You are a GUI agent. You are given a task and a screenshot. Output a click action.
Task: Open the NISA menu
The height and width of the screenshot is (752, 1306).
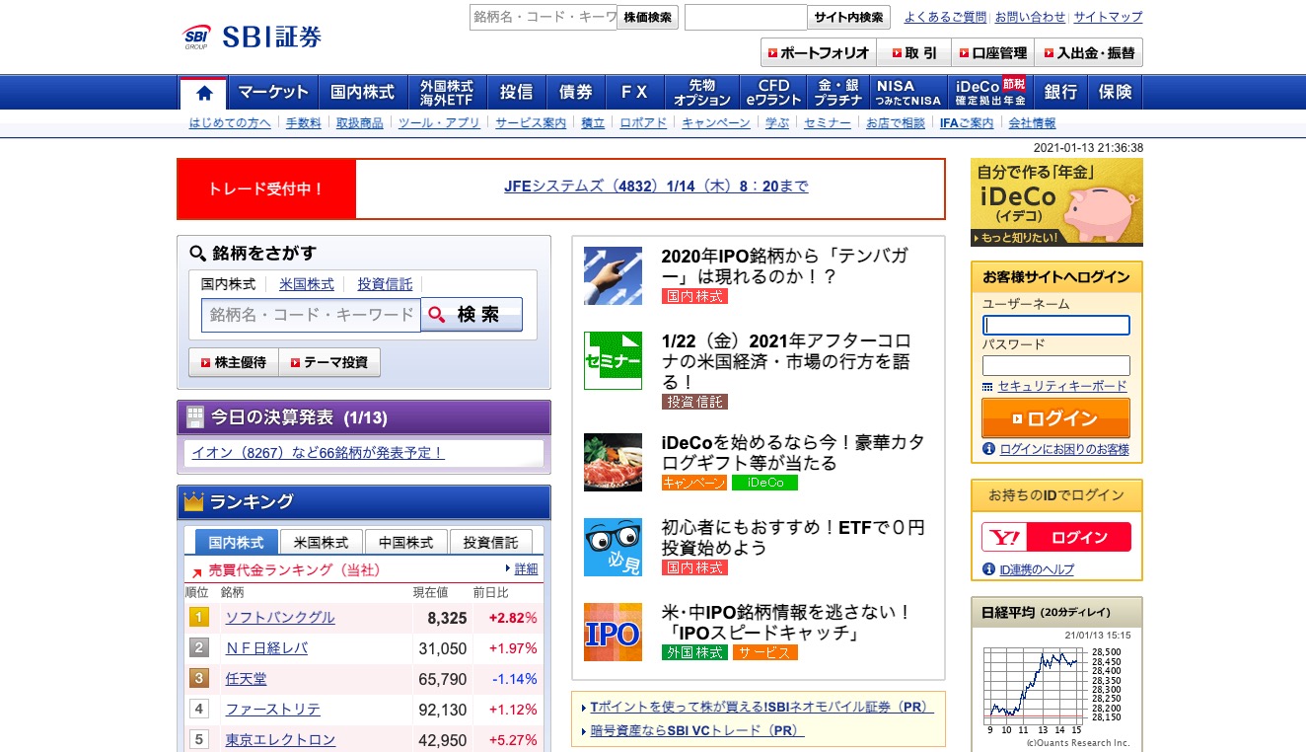[908, 93]
